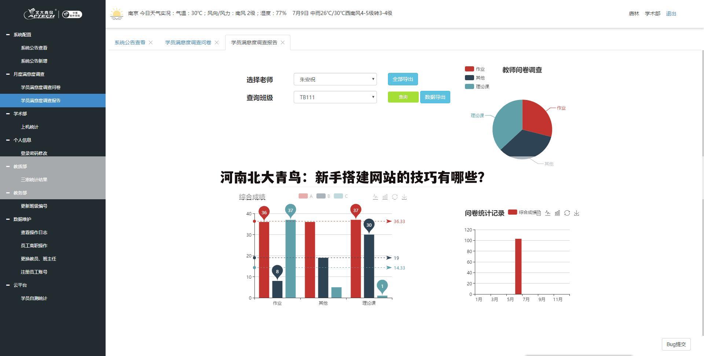Click the Bug提交 button

coord(676,344)
